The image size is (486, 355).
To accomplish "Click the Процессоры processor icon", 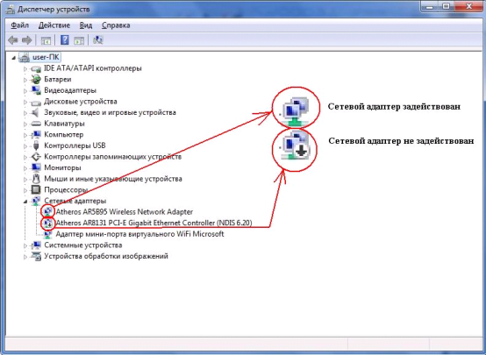I will coord(36,189).
